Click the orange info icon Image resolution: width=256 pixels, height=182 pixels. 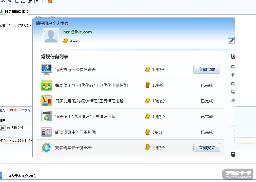[50, 1]
